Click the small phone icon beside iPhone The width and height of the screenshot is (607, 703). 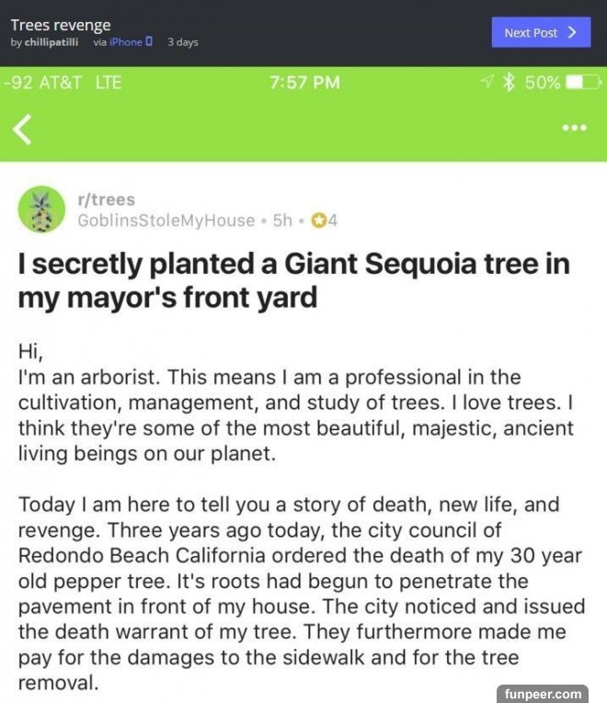coord(149,42)
